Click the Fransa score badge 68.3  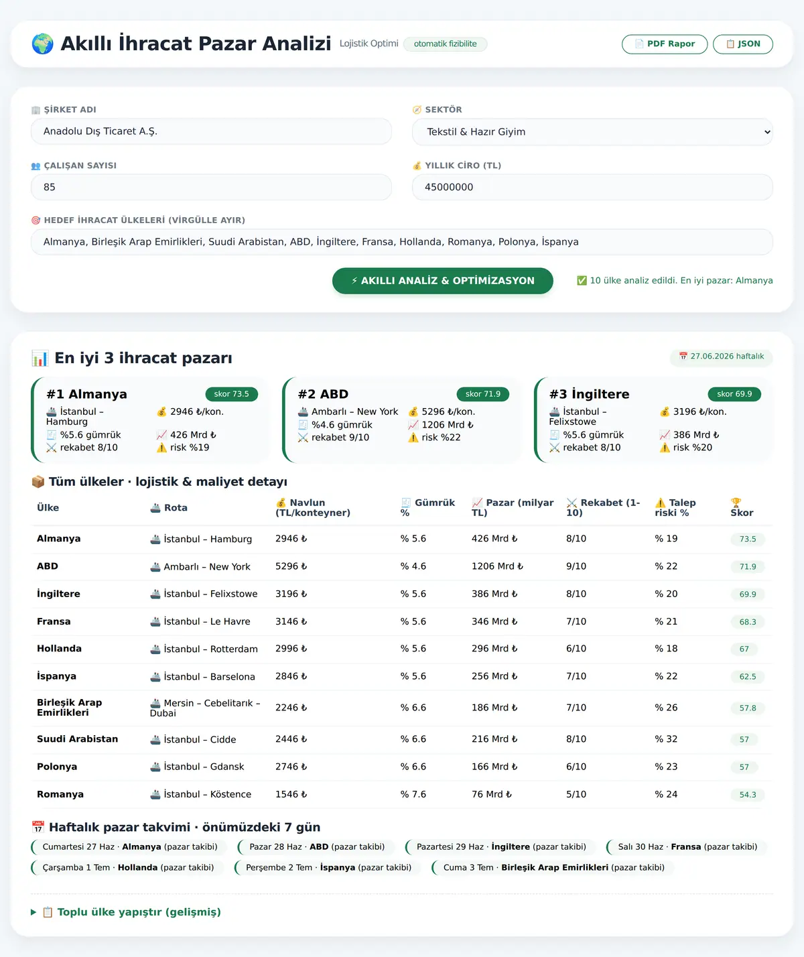(748, 622)
